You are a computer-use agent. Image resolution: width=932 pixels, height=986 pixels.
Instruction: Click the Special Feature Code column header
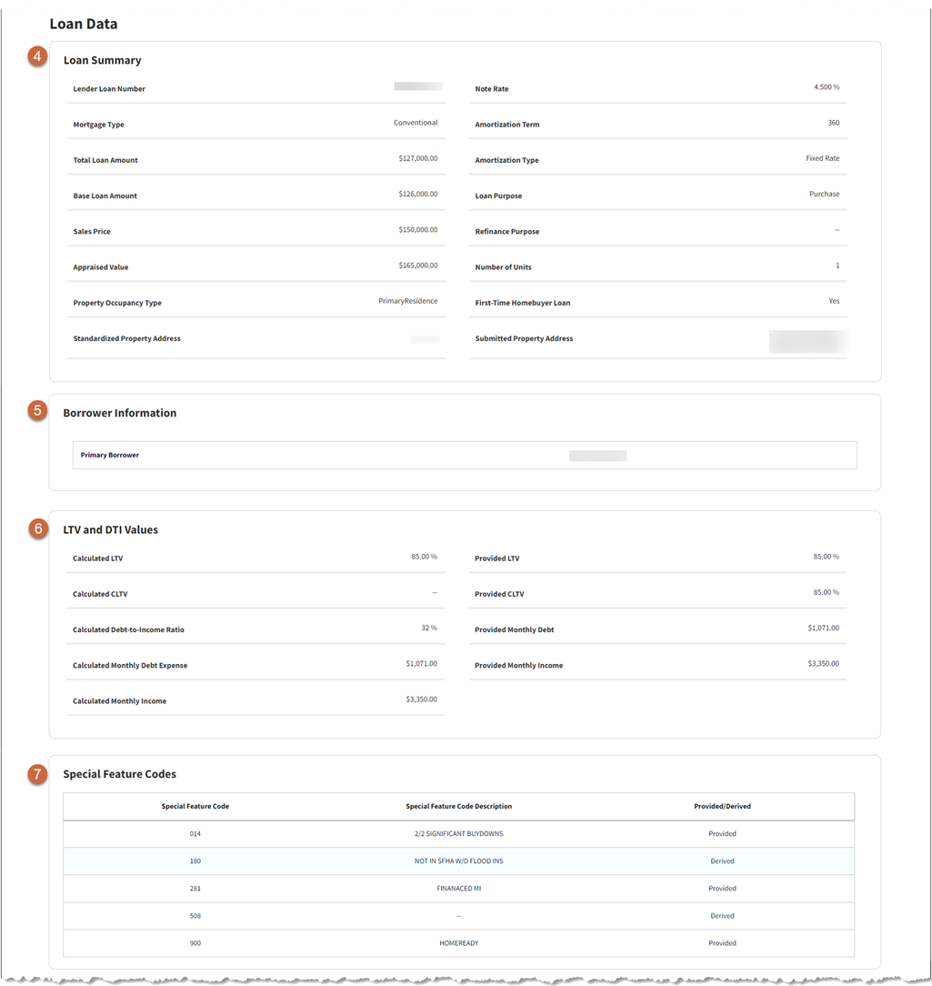point(195,806)
